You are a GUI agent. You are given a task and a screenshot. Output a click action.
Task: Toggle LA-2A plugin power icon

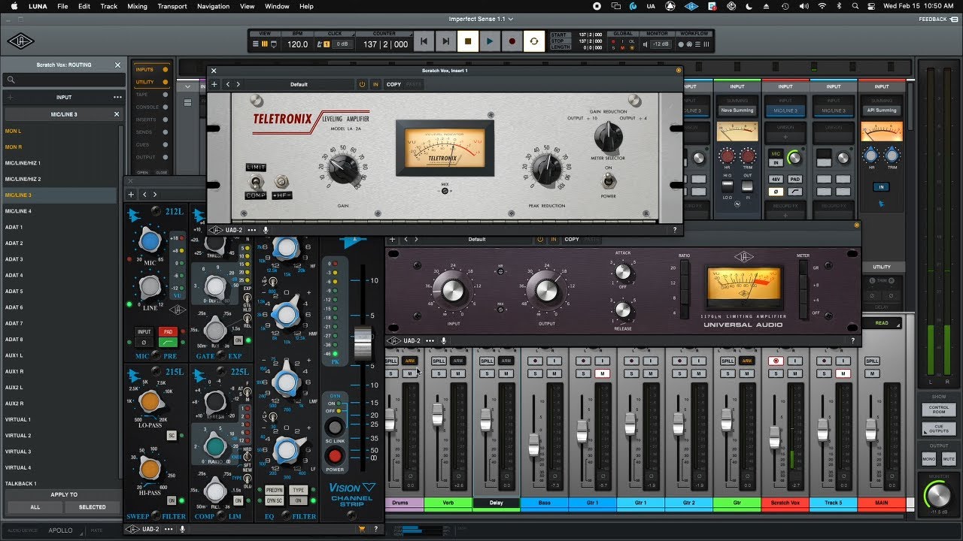(x=362, y=84)
